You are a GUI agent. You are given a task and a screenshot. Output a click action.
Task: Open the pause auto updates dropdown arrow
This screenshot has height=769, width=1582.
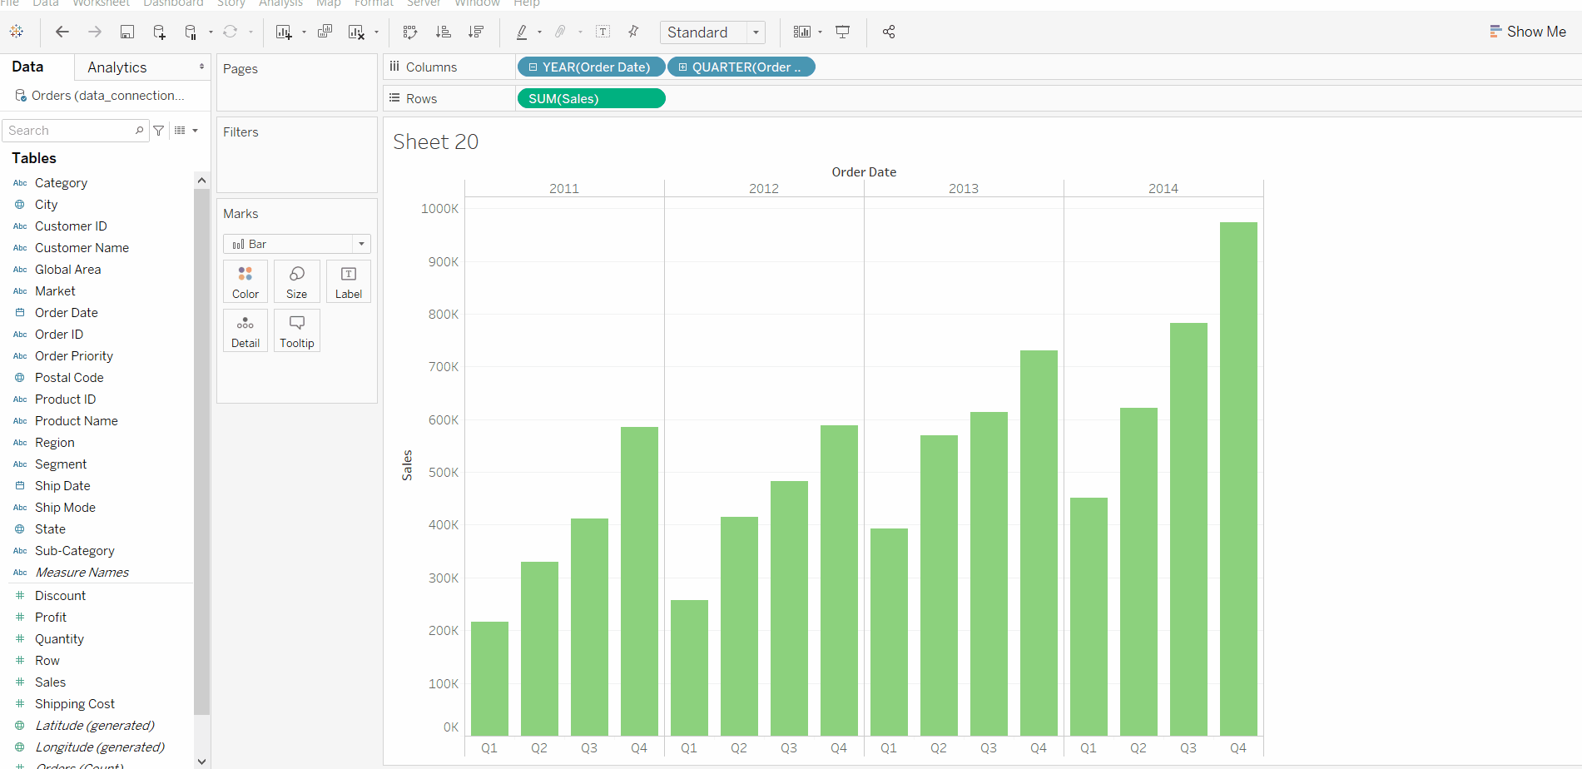[211, 32]
